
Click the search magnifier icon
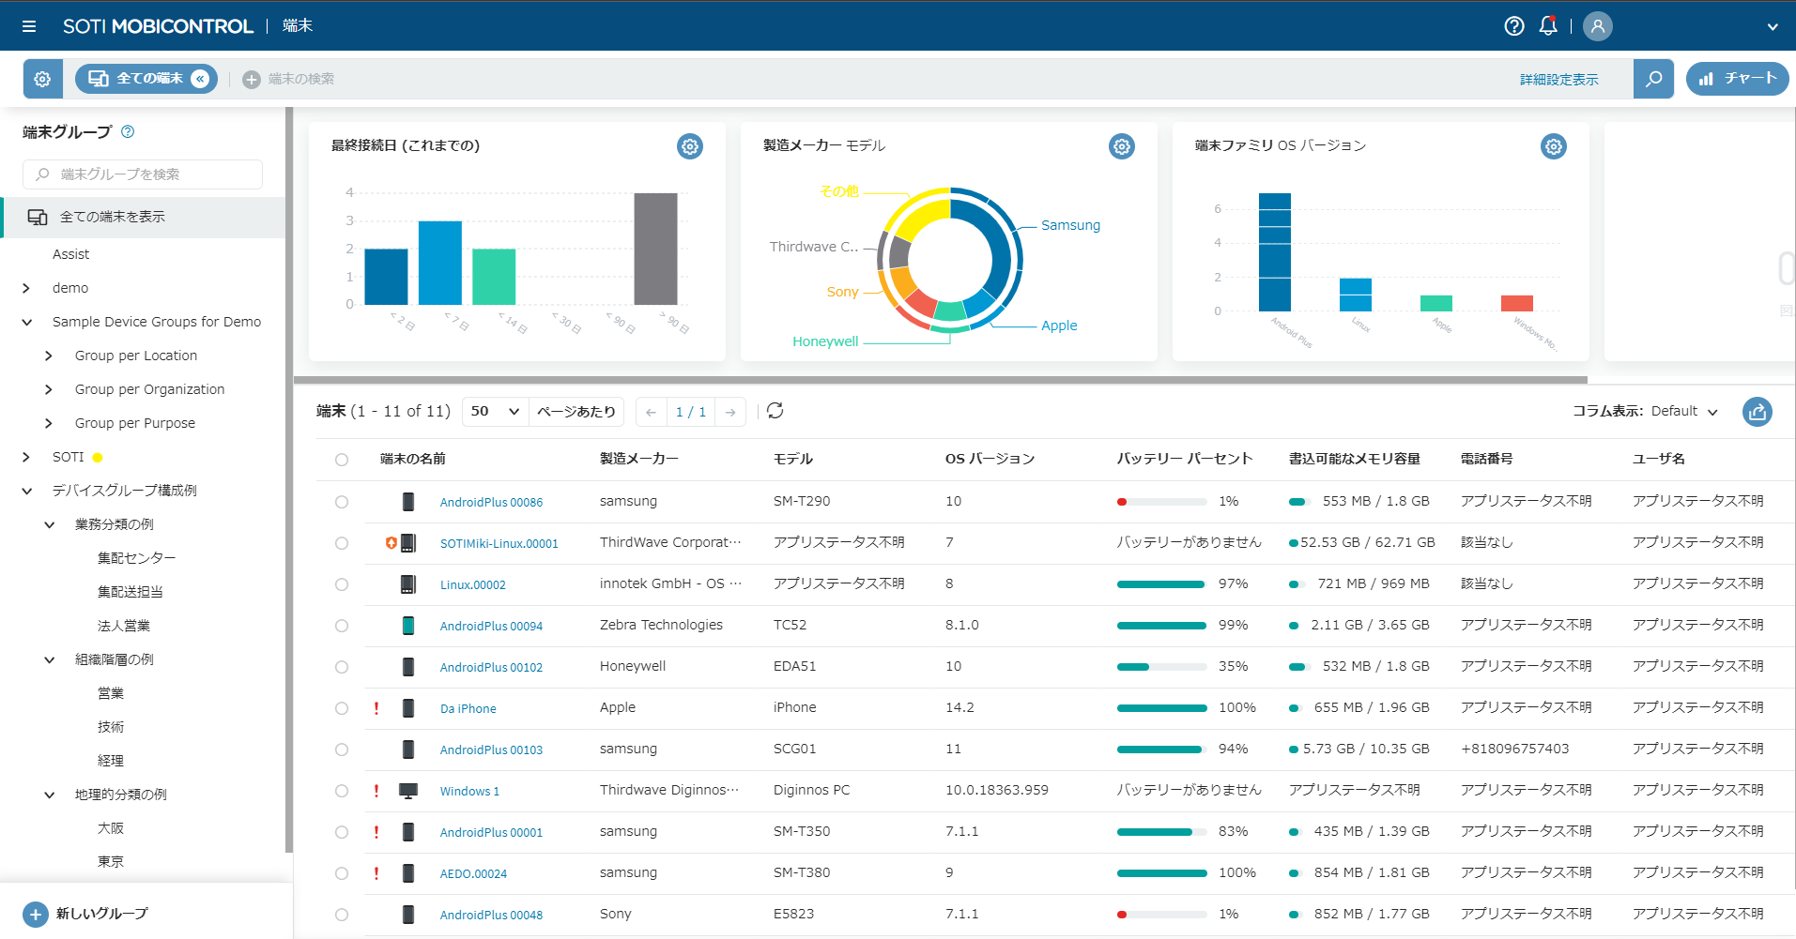[1653, 79]
